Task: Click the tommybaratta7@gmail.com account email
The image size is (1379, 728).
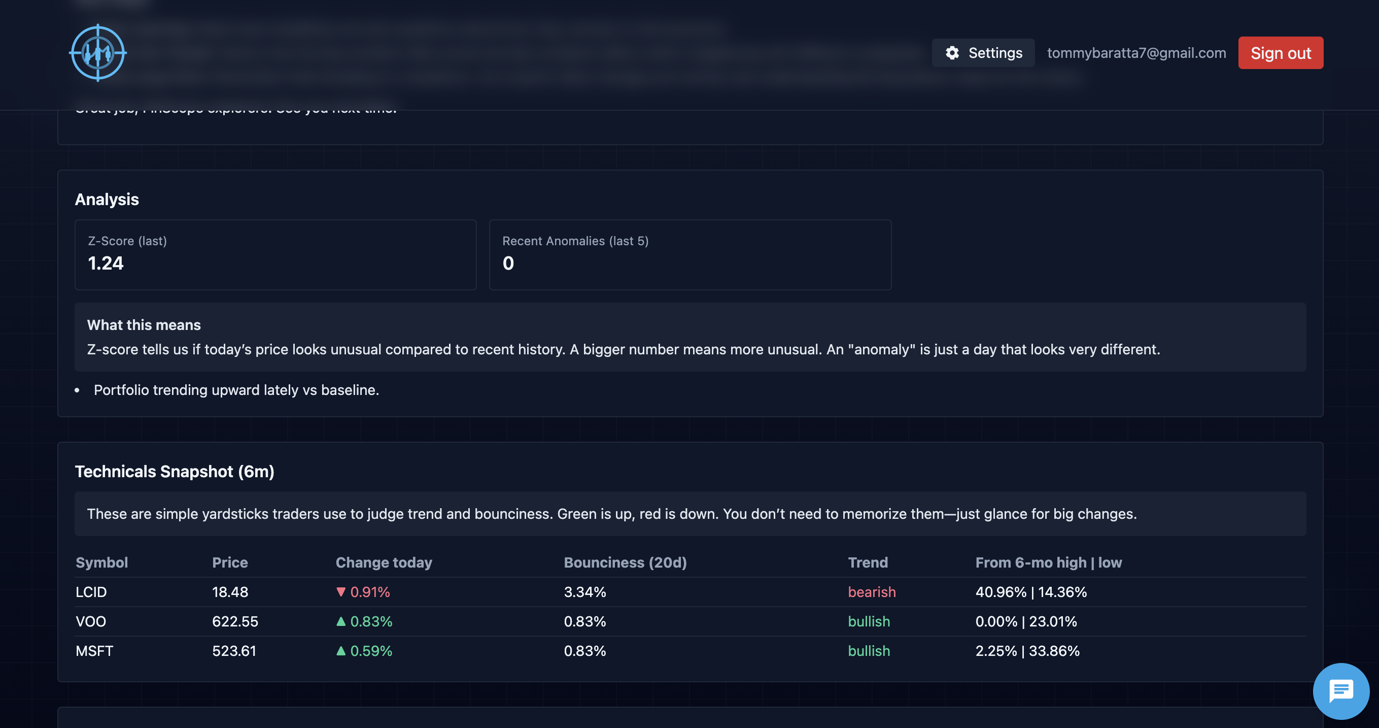Action: coord(1136,53)
